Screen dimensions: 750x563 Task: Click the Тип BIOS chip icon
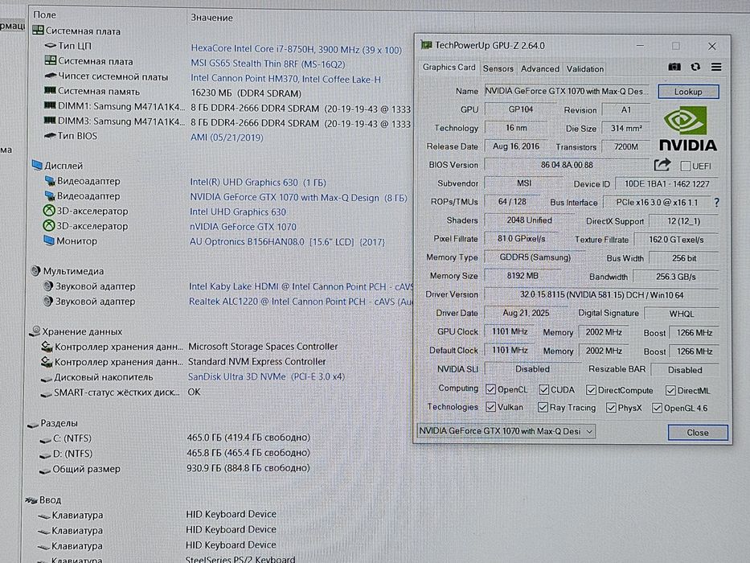[x=50, y=136]
